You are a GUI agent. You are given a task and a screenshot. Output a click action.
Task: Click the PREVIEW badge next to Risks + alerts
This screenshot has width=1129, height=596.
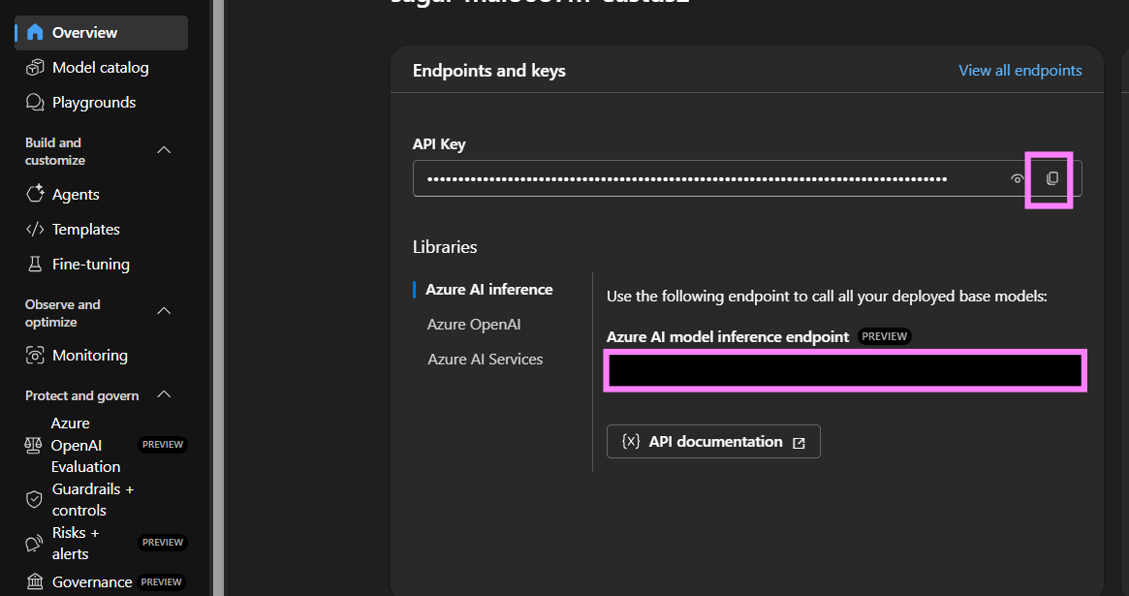point(163,543)
